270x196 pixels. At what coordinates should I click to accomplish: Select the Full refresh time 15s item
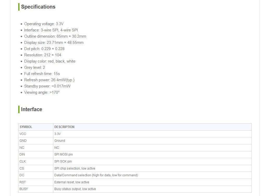42,74
